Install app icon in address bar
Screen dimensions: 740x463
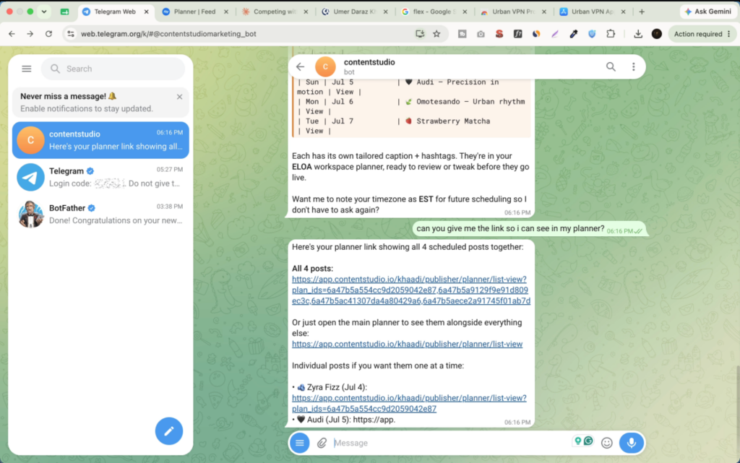pos(420,34)
